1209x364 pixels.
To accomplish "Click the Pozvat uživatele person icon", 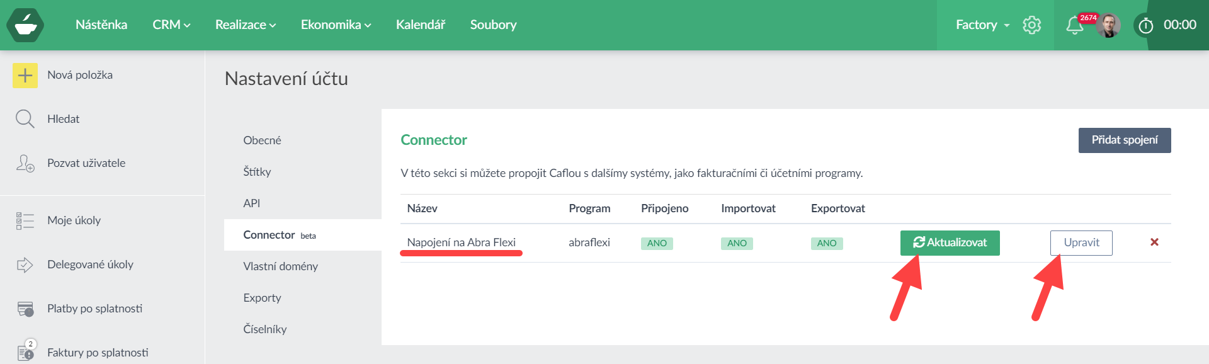I will 25,163.
